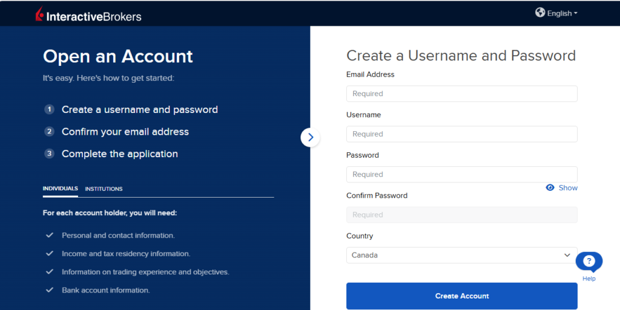Open the Help chat bubble
The image size is (620, 310).
pos(589,262)
